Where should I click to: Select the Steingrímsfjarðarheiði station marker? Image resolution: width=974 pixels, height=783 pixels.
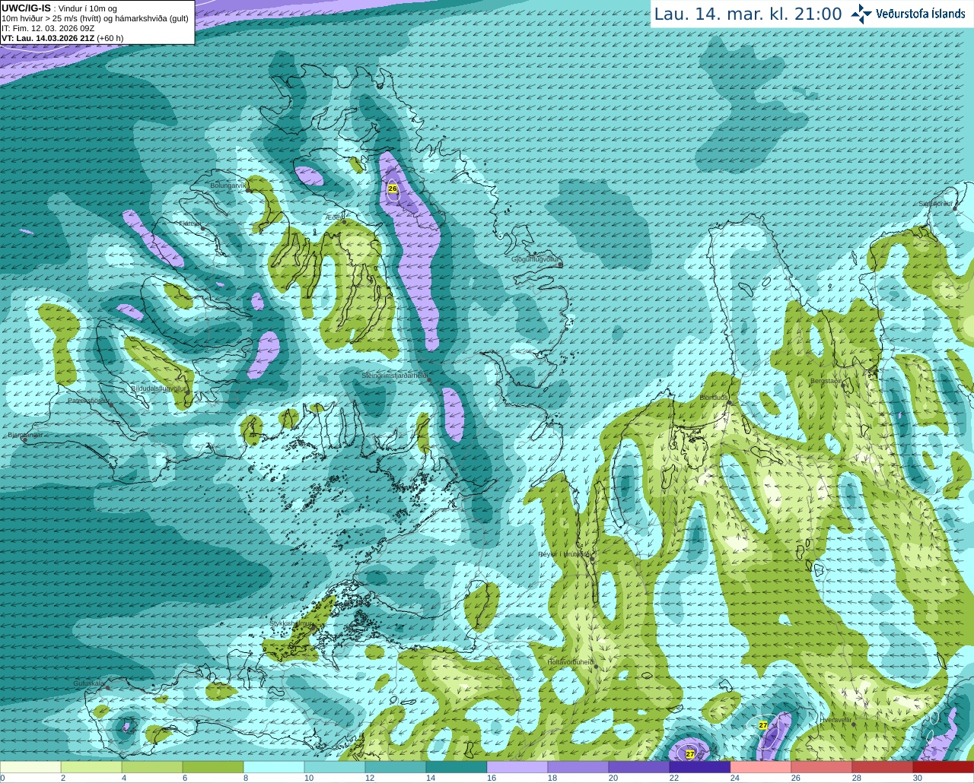429,380
